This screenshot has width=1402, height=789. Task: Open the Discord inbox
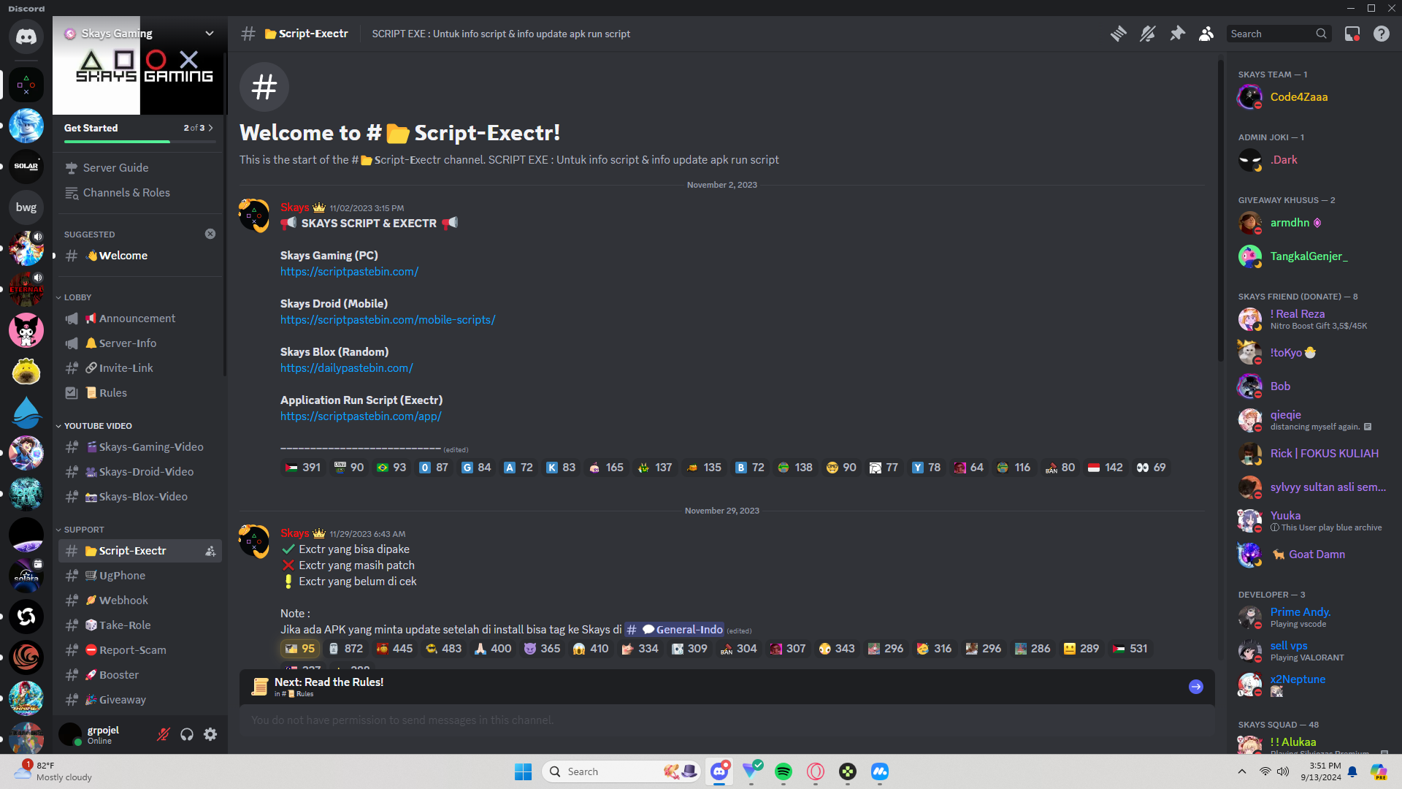[x=1352, y=34]
